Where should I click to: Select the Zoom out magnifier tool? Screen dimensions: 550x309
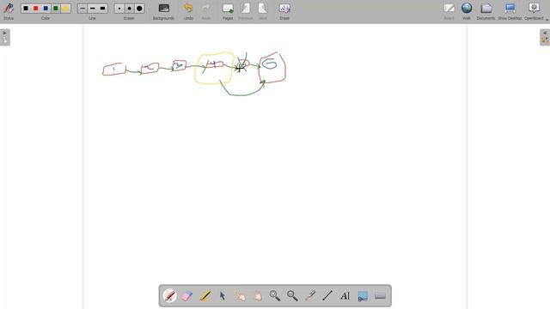[292, 295]
